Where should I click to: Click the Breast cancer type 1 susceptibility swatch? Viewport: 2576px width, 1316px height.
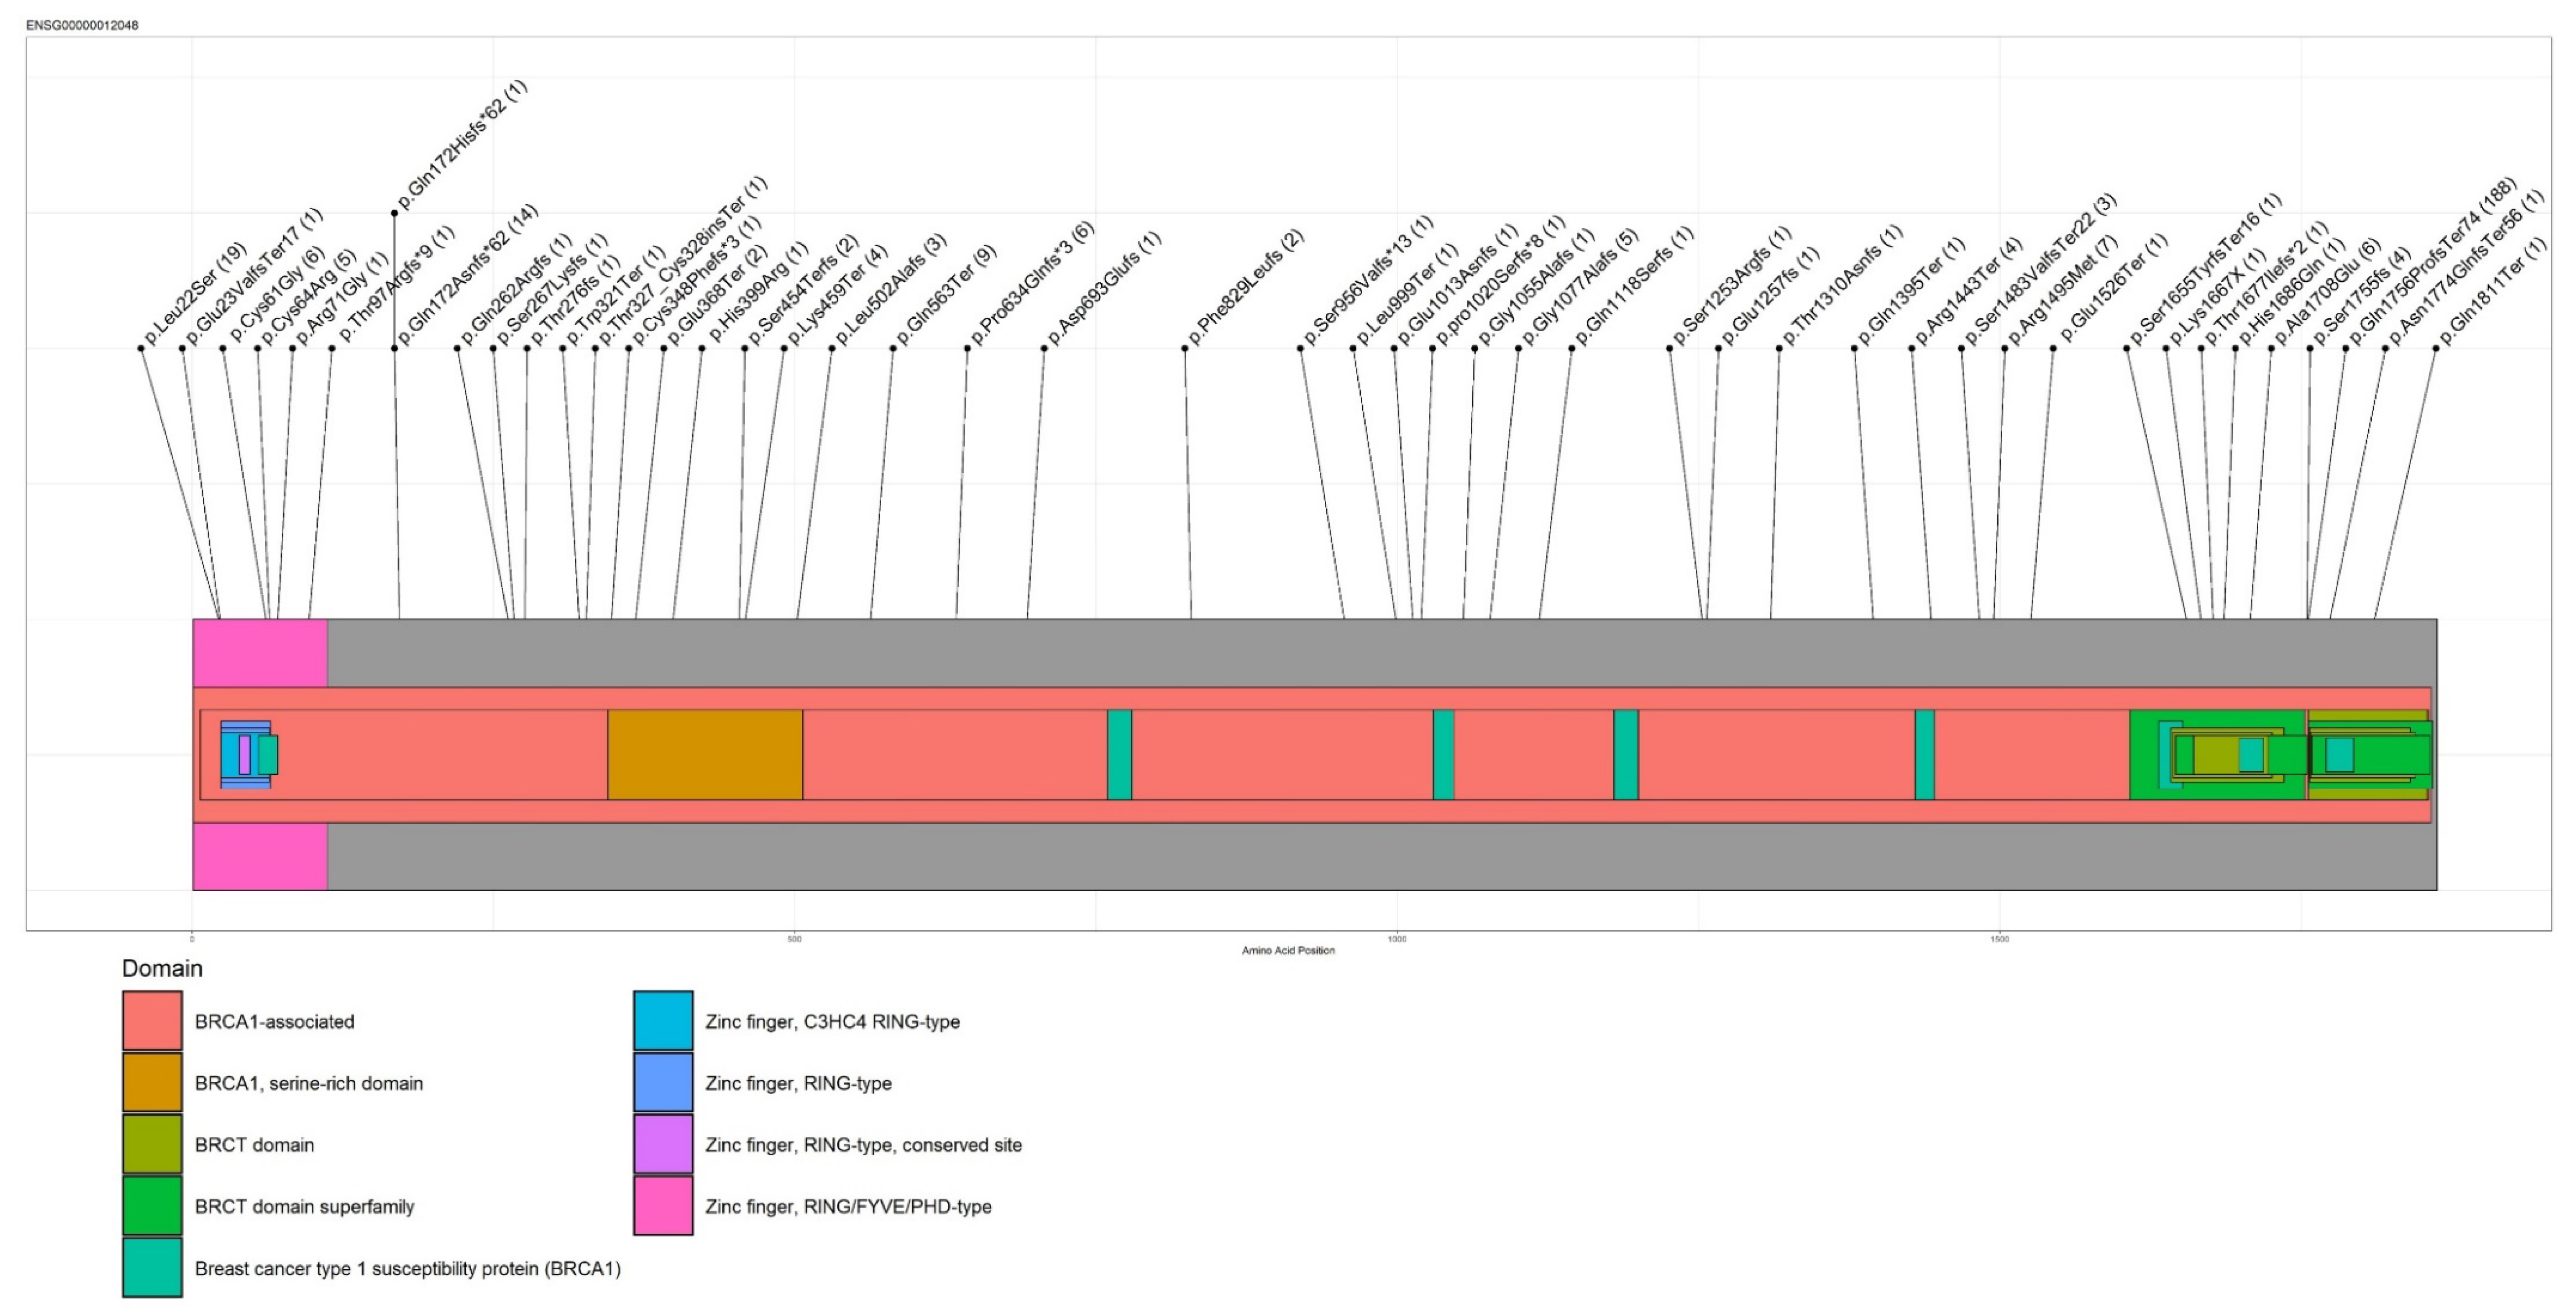click(x=152, y=1268)
